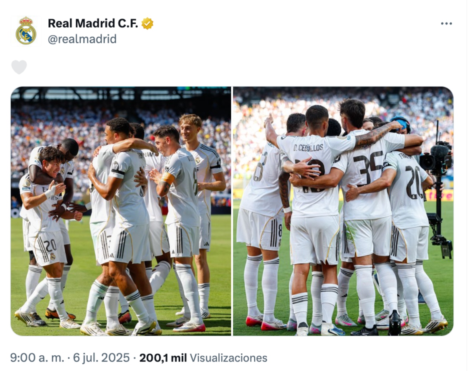472x371 pixels.
Task: Click the captain armband in left photo
Action: pyautogui.click(x=168, y=178)
